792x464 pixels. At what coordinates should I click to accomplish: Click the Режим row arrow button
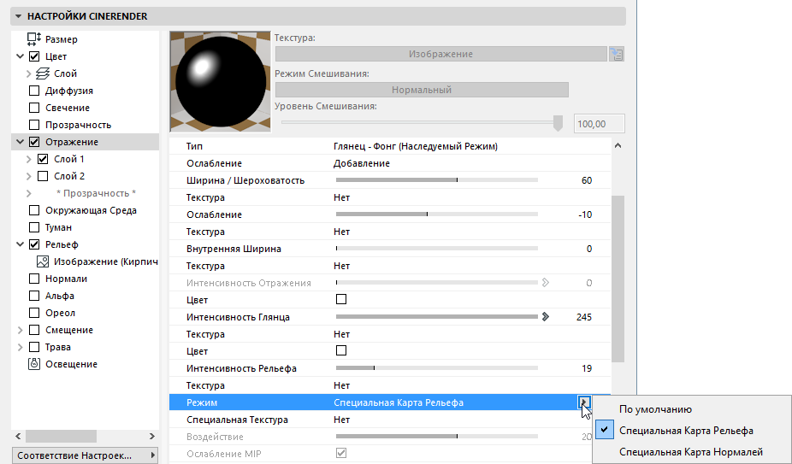click(x=584, y=402)
